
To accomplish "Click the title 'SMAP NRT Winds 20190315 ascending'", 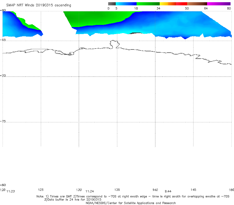I will pyautogui.click(x=39, y=5).
